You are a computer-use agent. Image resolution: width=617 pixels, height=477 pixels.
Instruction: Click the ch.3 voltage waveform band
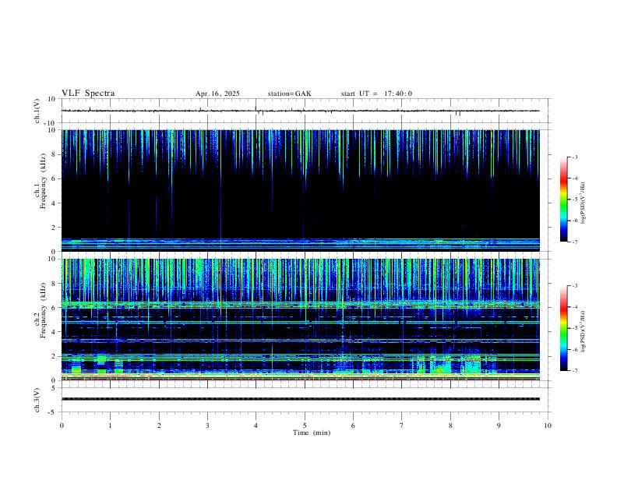[300, 399]
